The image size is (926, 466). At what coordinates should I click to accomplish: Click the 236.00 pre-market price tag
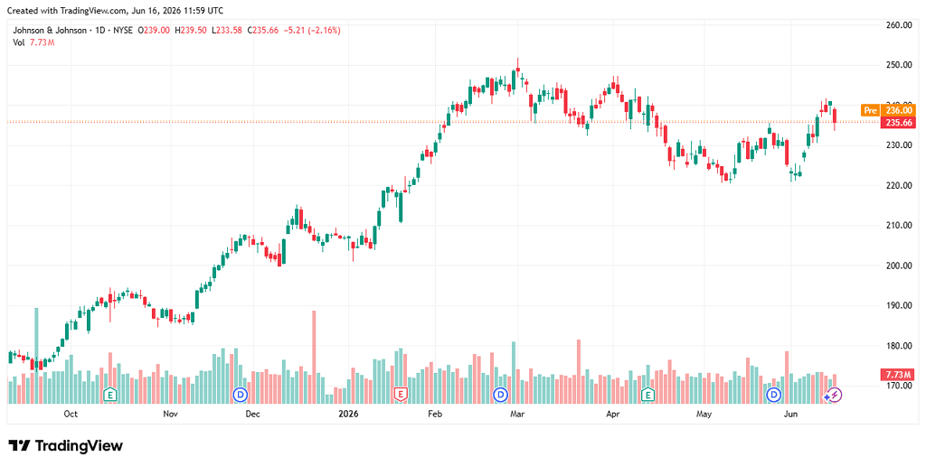(x=898, y=110)
